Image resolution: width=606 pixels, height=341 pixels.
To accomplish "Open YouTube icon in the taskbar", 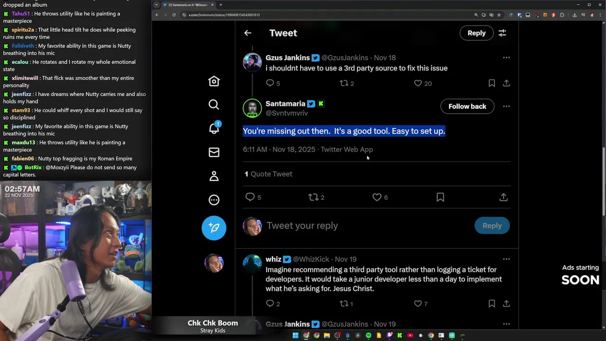I will point(410,335).
